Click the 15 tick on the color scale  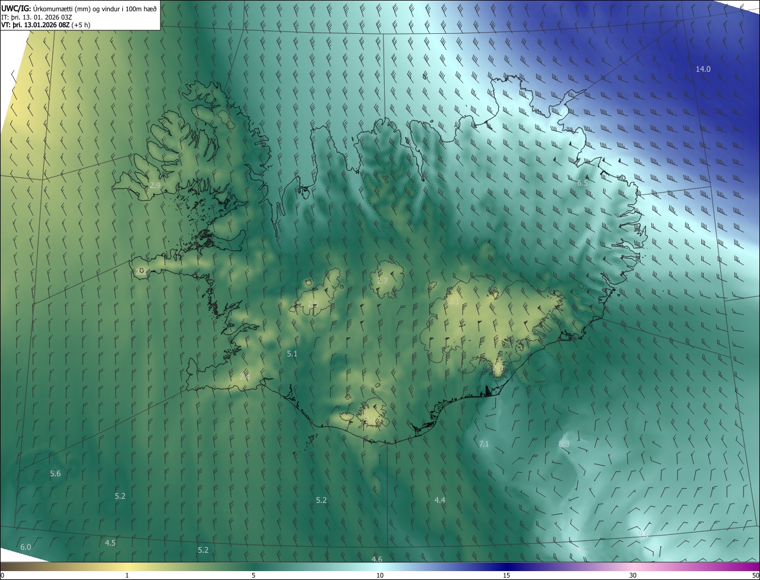point(506,576)
